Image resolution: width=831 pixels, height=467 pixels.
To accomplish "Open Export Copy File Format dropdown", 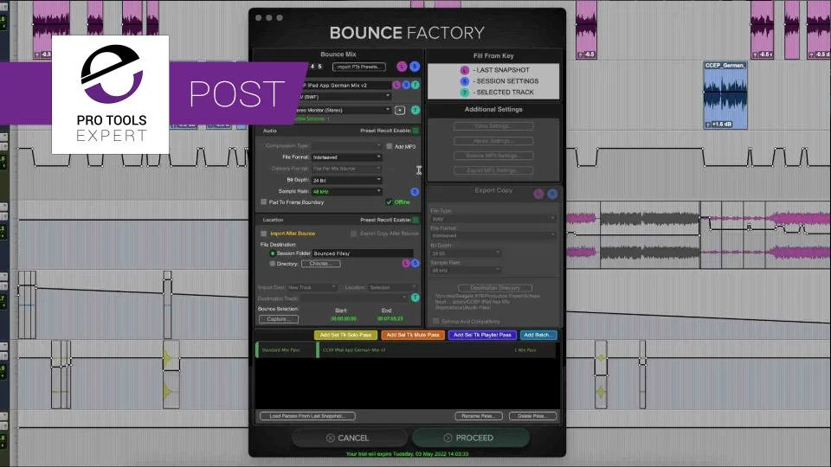I will pyautogui.click(x=493, y=235).
